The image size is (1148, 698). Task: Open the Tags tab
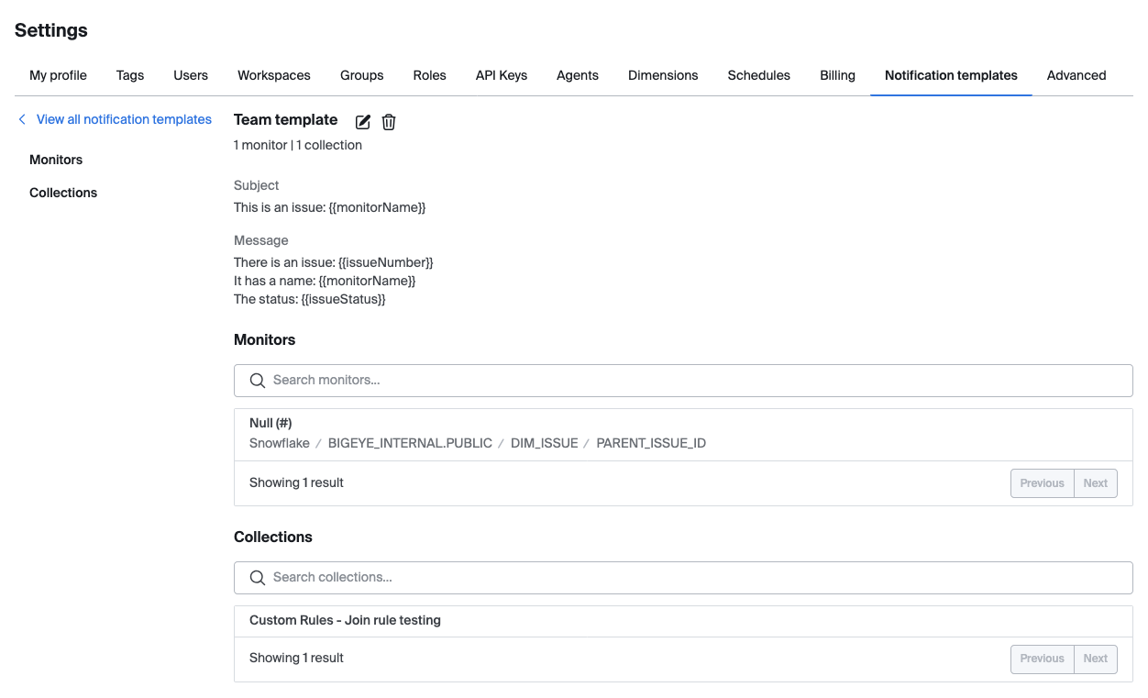tap(130, 75)
